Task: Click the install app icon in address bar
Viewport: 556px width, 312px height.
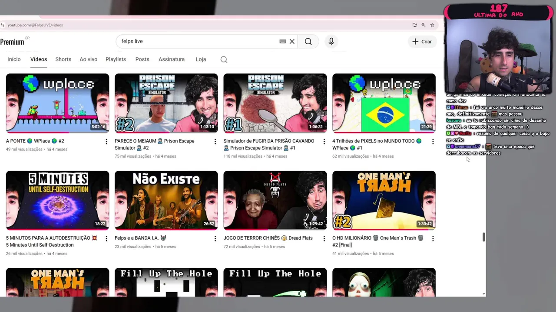Action: pos(415,25)
